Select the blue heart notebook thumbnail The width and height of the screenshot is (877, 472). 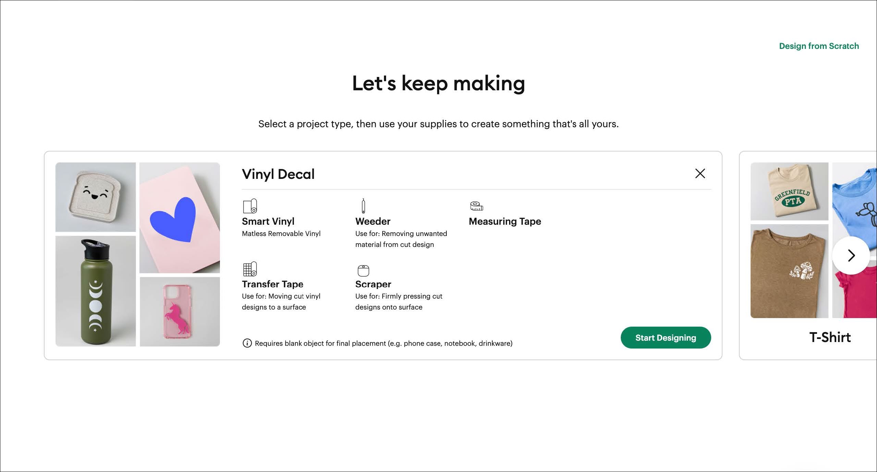[180, 218]
